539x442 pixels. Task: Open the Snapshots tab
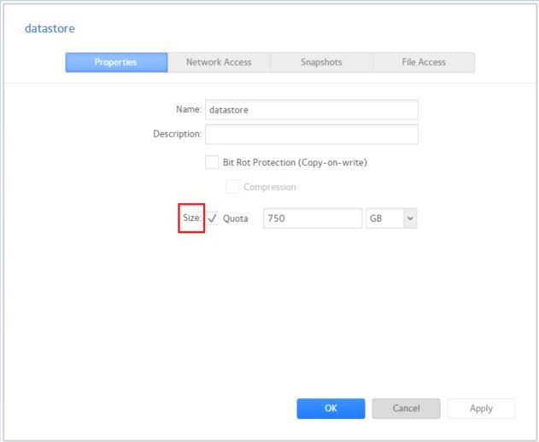(321, 62)
